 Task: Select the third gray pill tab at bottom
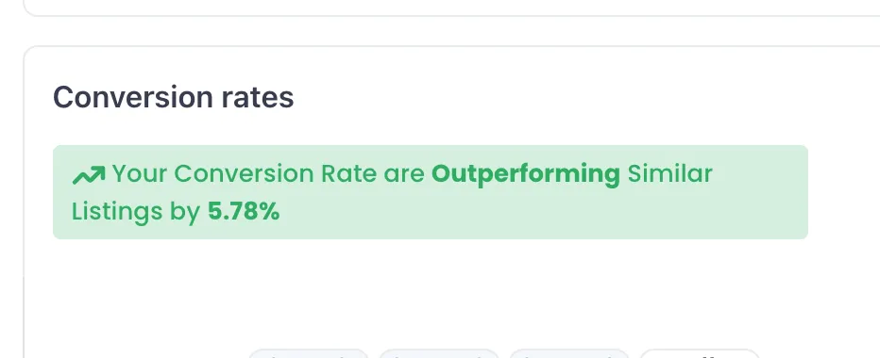[x=569, y=353]
